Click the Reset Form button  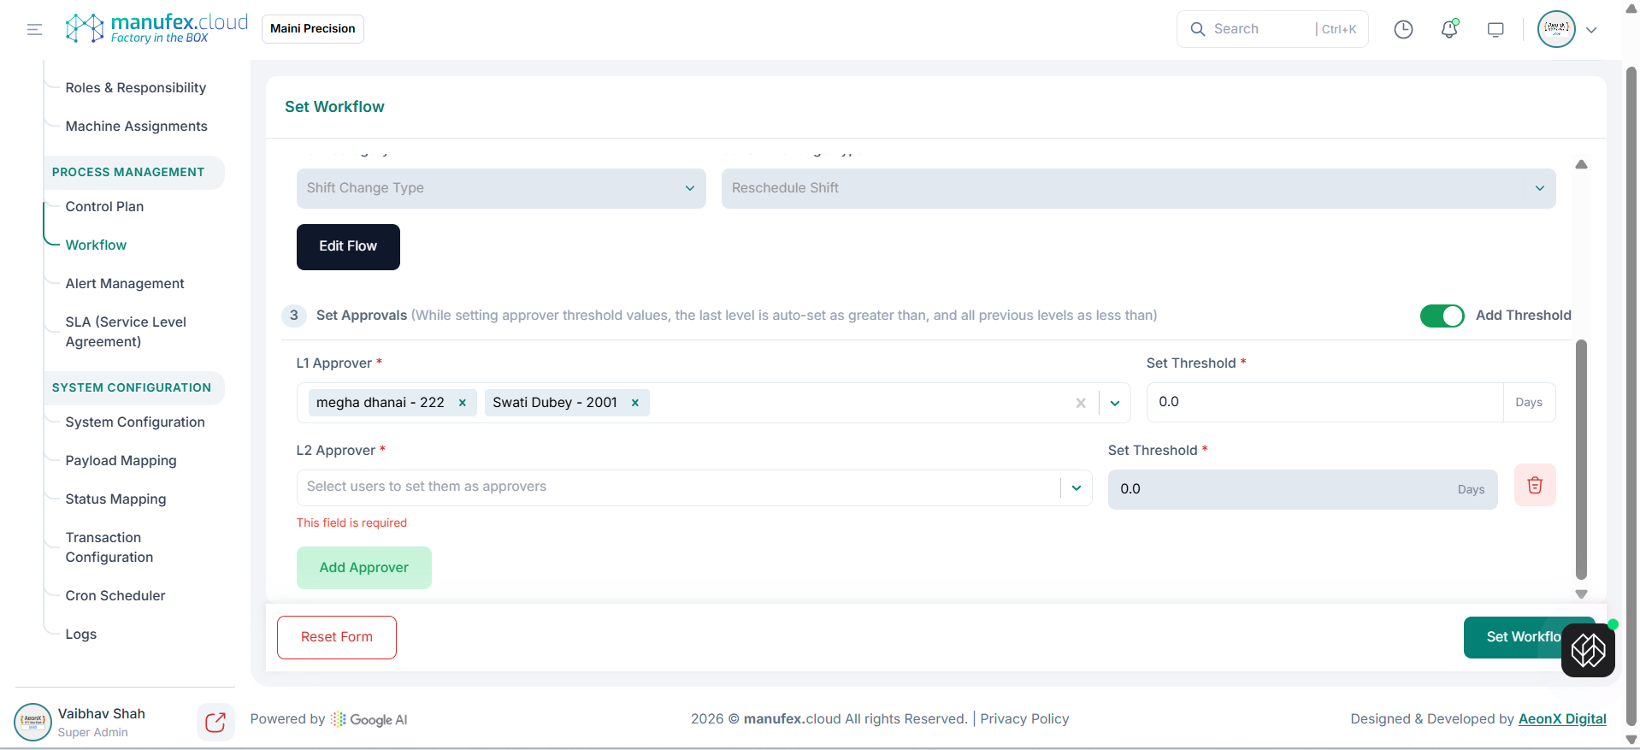click(x=337, y=637)
